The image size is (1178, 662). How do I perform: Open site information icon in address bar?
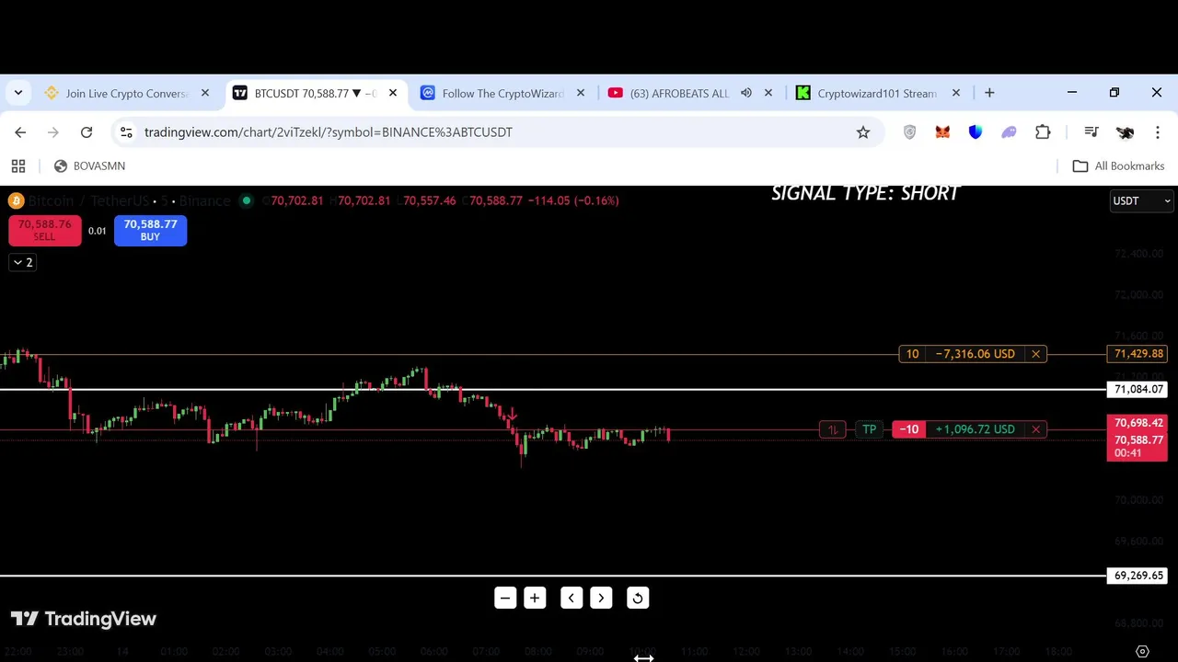click(126, 132)
